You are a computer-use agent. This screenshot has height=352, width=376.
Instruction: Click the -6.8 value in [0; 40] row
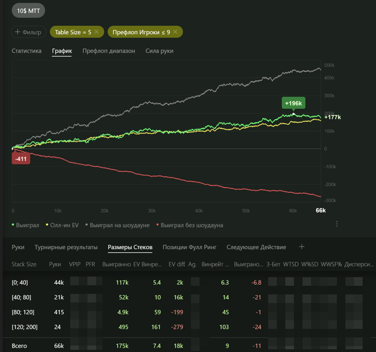(x=256, y=283)
